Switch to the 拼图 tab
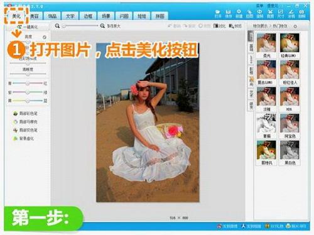314x235 pixels. point(160,16)
